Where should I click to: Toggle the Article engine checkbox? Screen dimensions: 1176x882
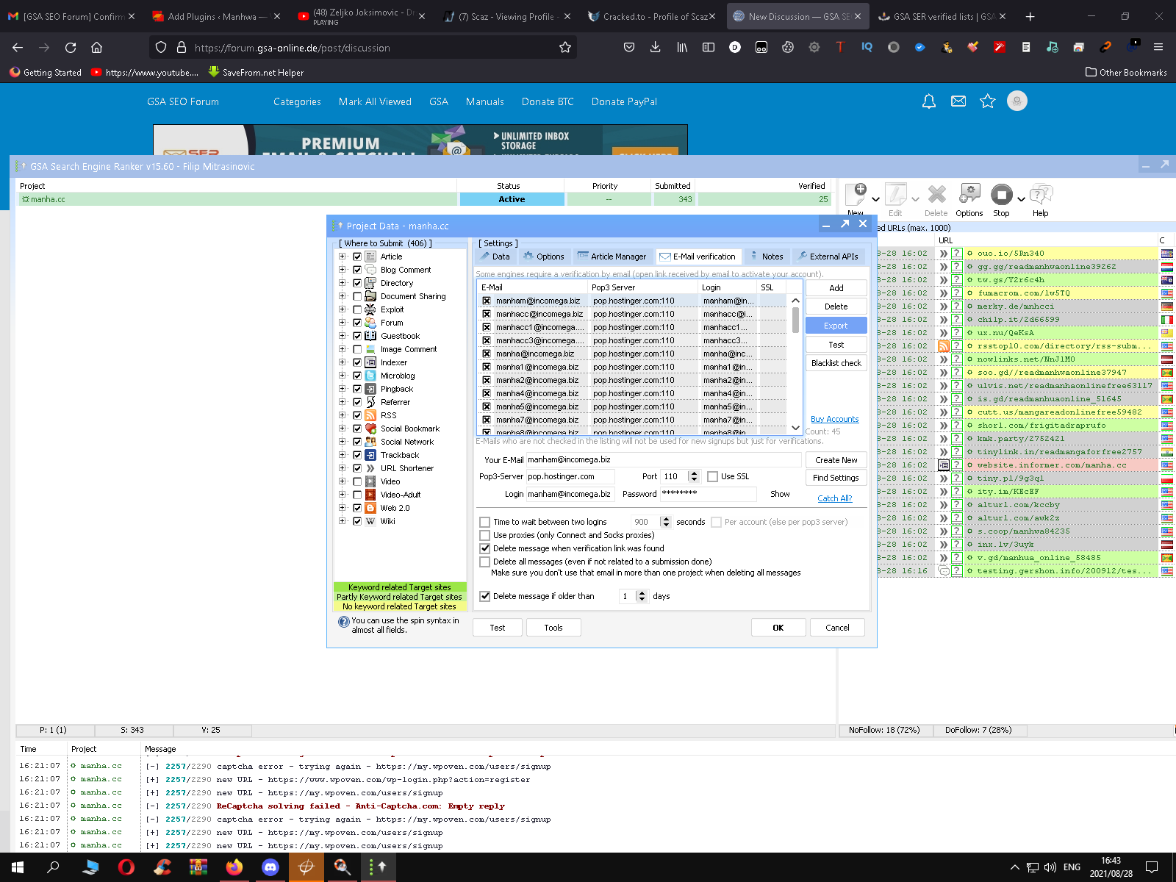tap(357, 257)
